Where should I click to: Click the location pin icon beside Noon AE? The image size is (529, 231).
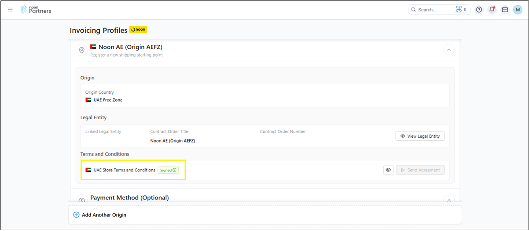point(81,50)
